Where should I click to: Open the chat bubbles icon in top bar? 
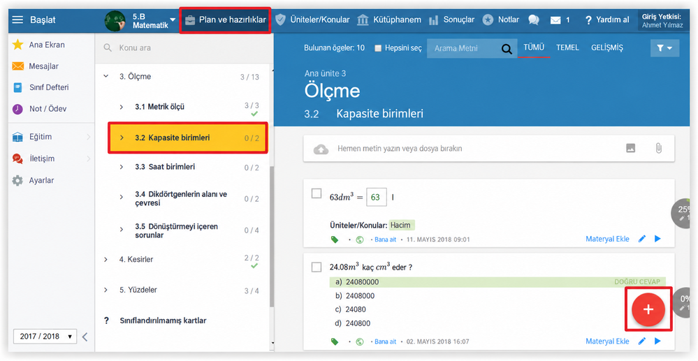pyautogui.click(x=533, y=20)
